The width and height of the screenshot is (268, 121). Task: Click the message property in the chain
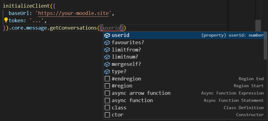tap(37, 28)
